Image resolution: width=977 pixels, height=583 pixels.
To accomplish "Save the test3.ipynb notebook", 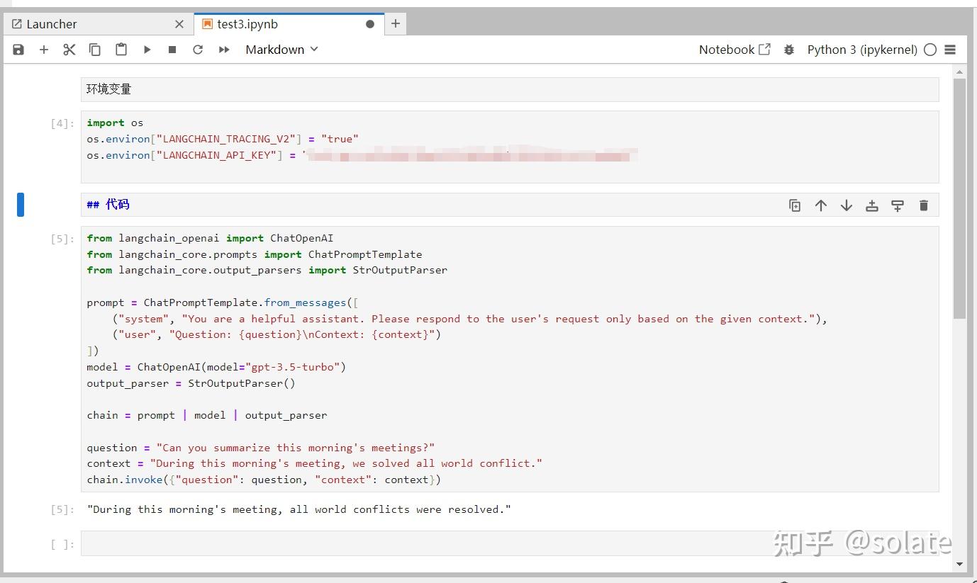I will 18,50.
